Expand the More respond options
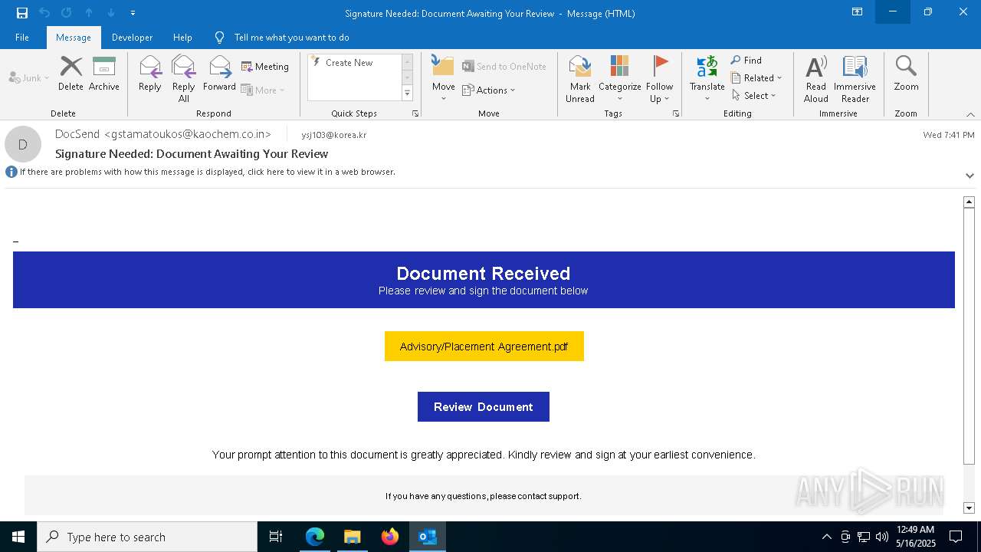981x552 pixels. 263,90
